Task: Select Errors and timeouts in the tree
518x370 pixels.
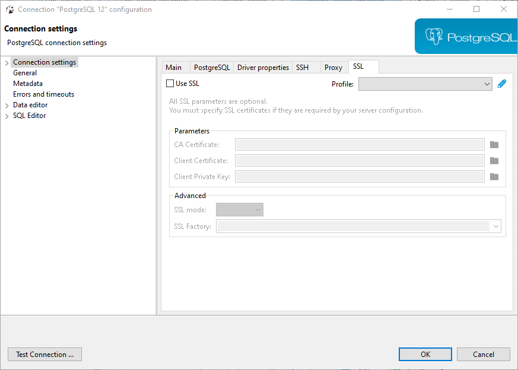Action: [43, 94]
